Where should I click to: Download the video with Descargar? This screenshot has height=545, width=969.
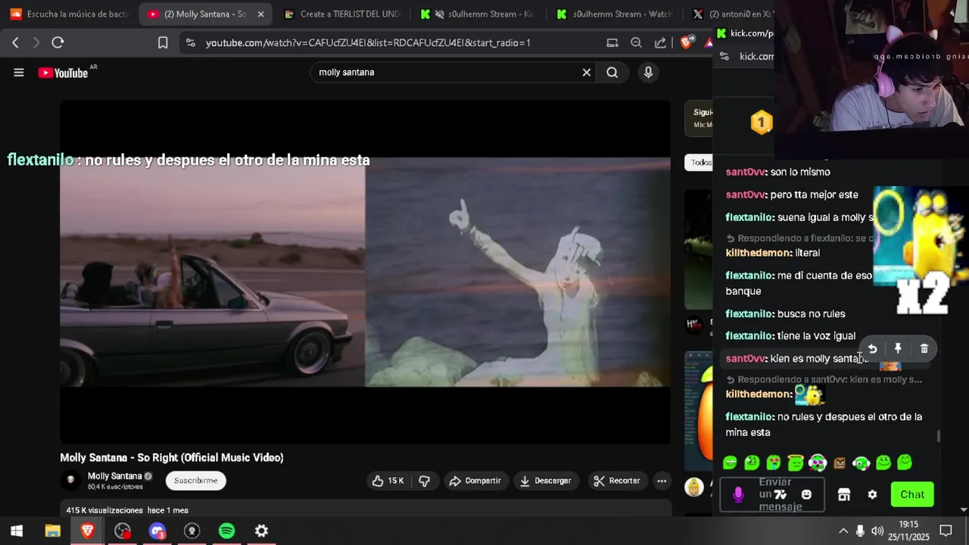click(545, 481)
